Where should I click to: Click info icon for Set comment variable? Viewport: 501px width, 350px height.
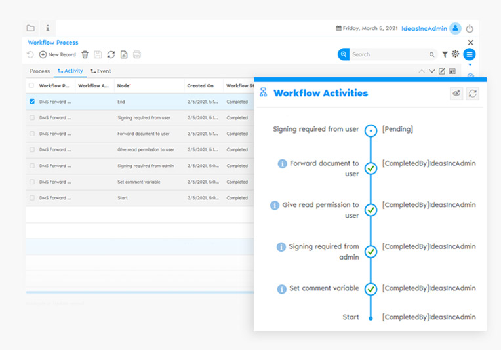coord(281,289)
